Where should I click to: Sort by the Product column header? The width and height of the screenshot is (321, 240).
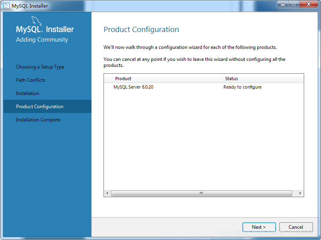[x=167, y=79]
